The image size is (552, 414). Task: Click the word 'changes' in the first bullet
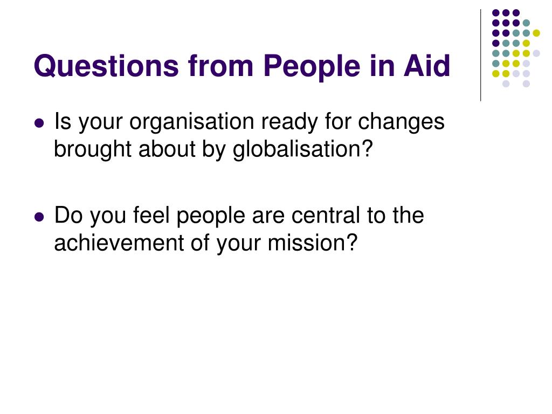401,123
